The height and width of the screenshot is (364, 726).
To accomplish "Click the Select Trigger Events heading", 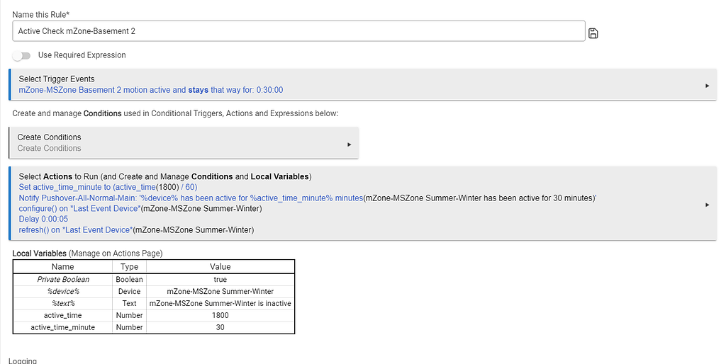I will click(x=57, y=79).
